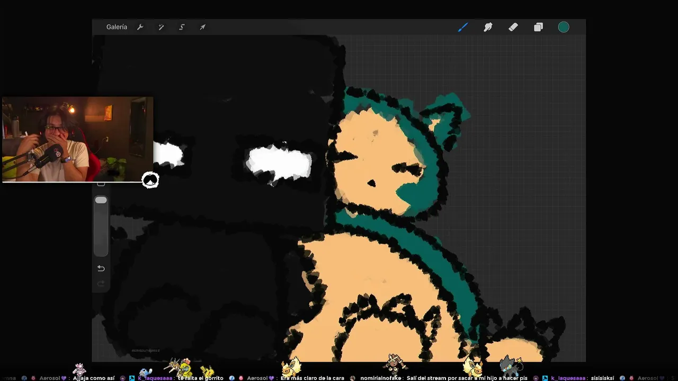The height and width of the screenshot is (381, 678).
Task: Undo the last stroke
Action: tap(101, 268)
